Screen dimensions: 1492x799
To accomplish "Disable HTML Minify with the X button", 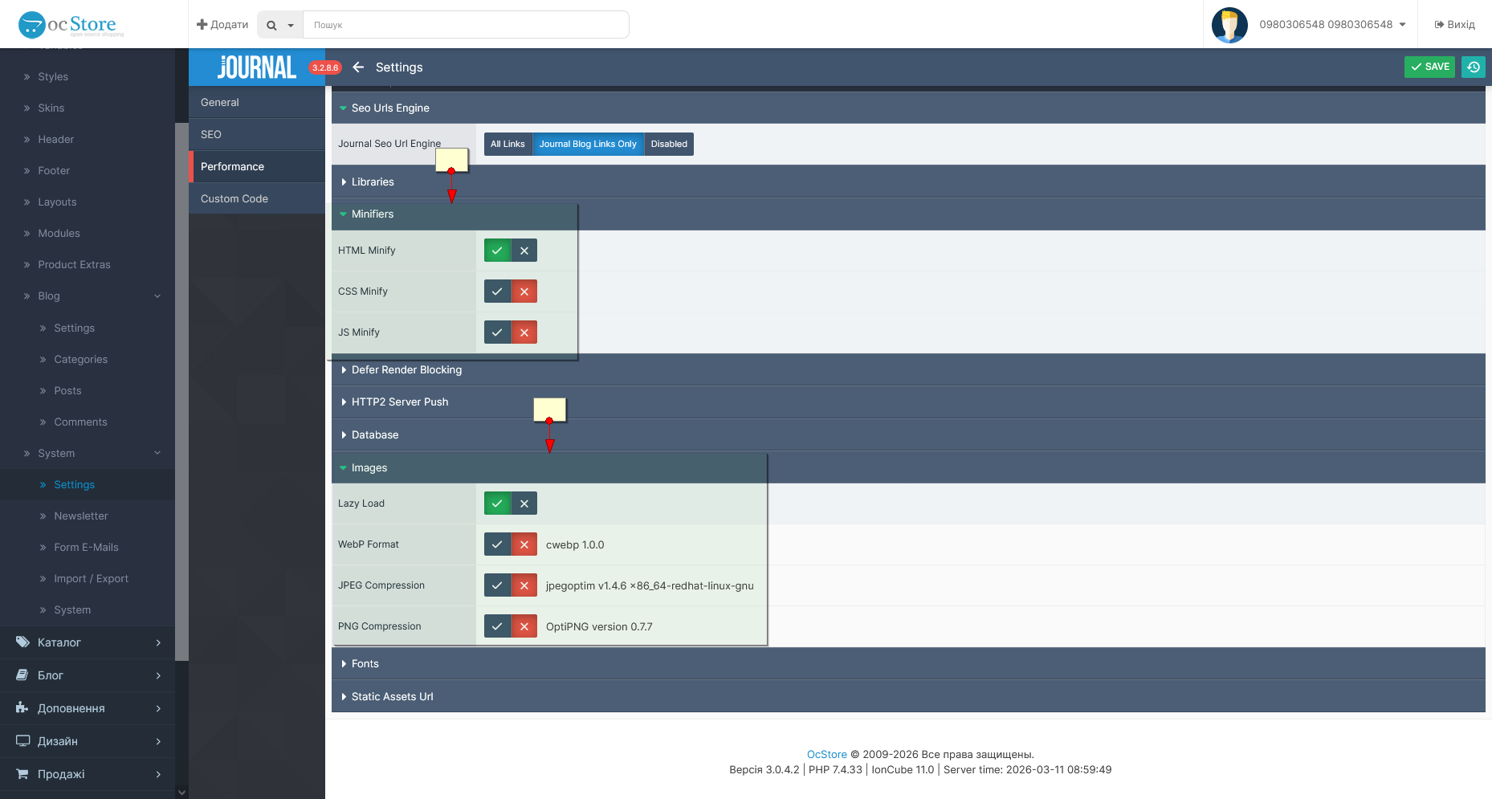I will [524, 251].
